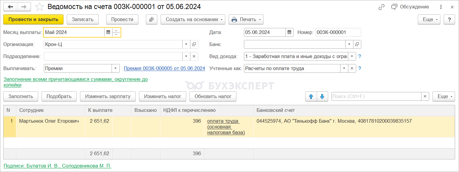
Task: Click the Изменить зарплату button
Action: point(108,97)
